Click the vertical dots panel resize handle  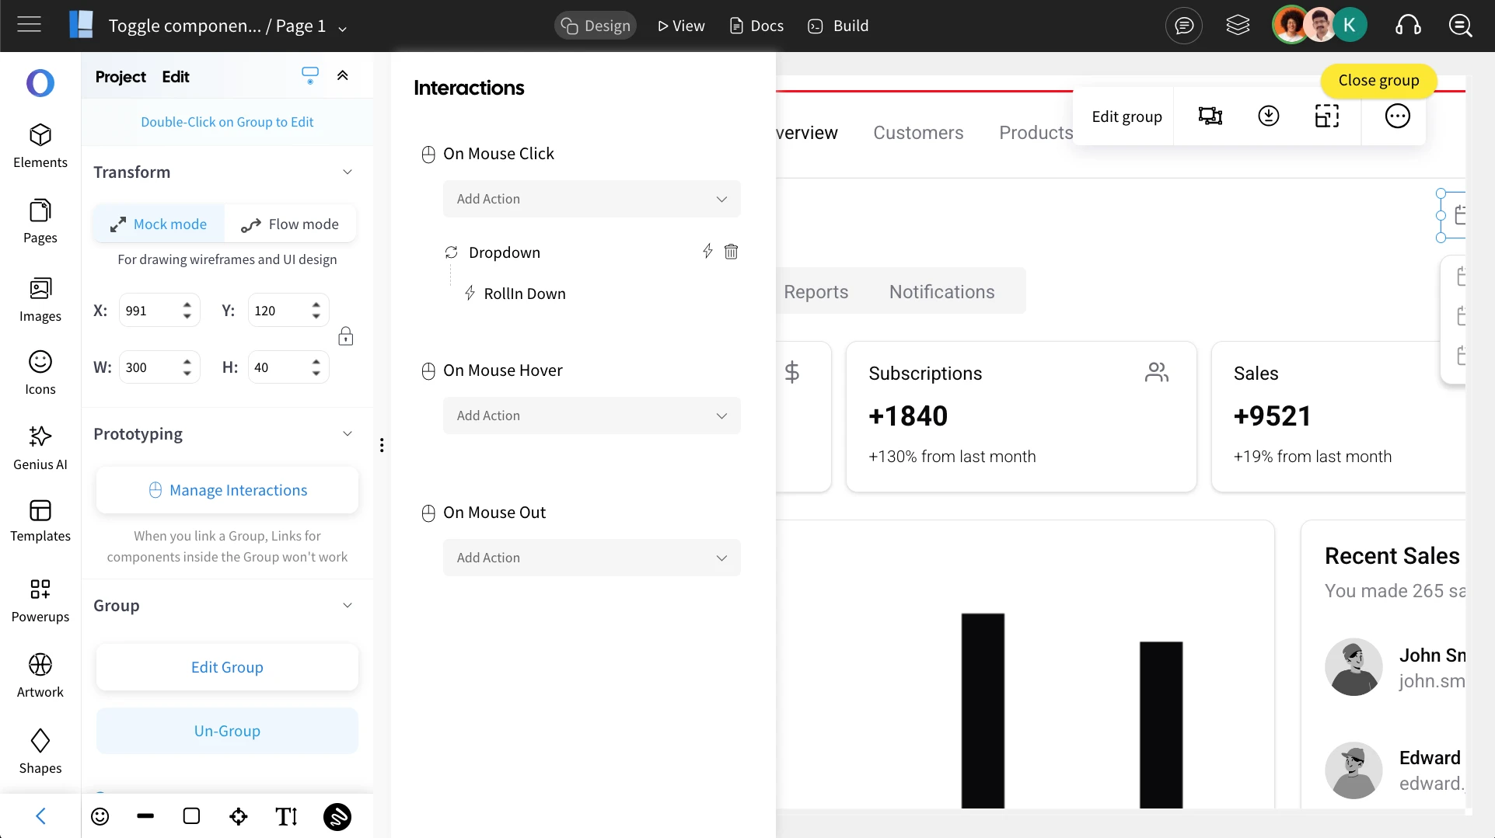(x=382, y=445)
